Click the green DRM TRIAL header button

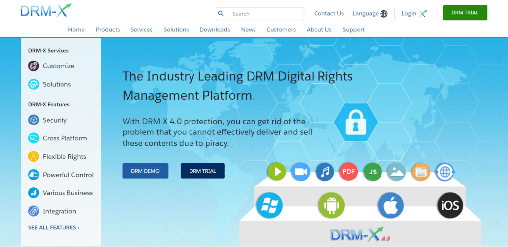pyautogui.click(x=465, y=13)
